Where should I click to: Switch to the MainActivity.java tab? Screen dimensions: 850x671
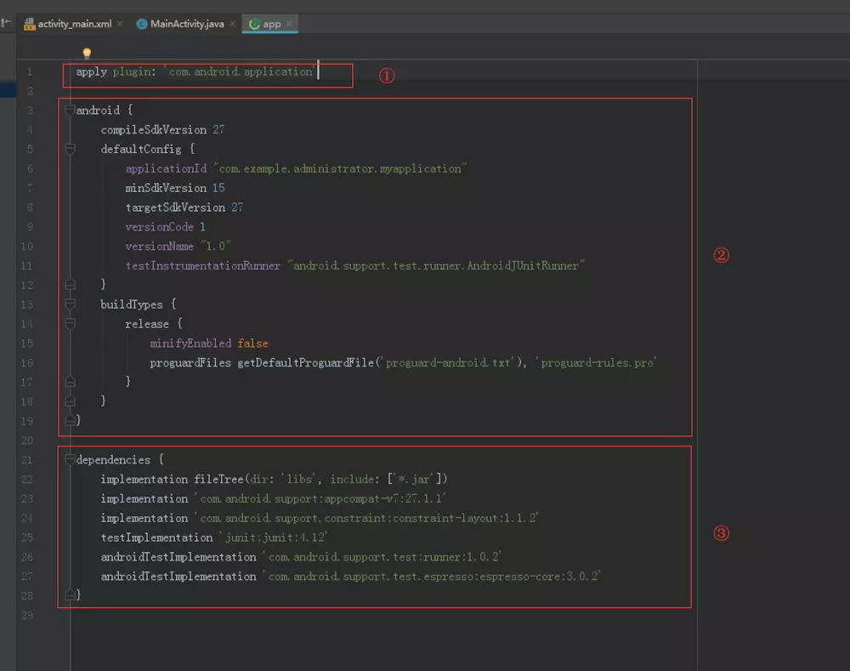(x=186, y=24)
